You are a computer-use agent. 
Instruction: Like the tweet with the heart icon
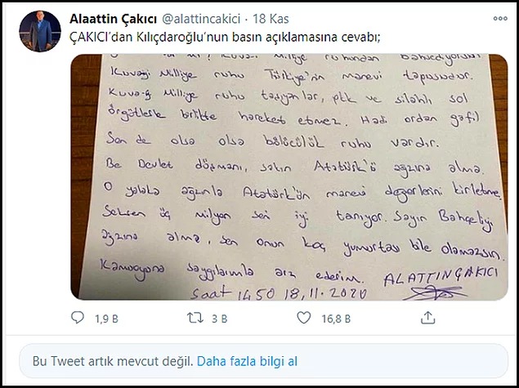click(303, 318)
